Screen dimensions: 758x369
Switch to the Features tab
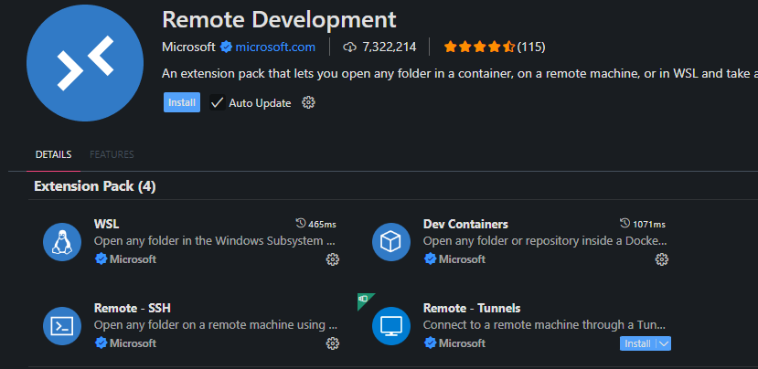pos(112,154)
